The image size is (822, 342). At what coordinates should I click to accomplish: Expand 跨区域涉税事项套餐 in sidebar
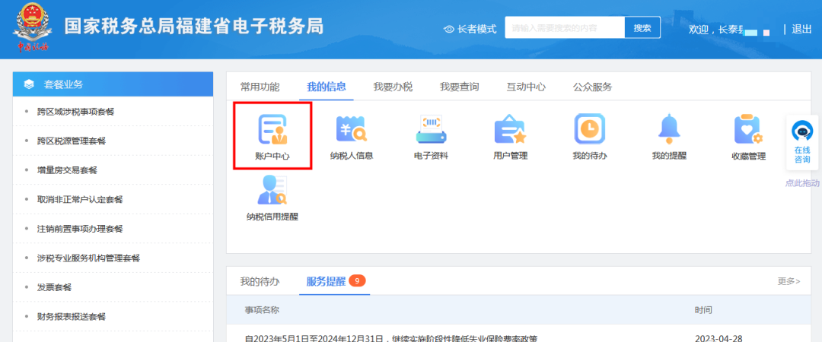(76, 112)
